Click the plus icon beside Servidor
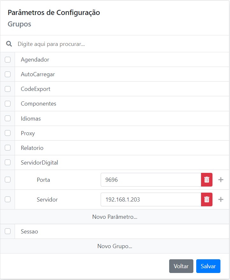Image resolution: width=230 pixels, height=280 pixels. pos(221,200)
